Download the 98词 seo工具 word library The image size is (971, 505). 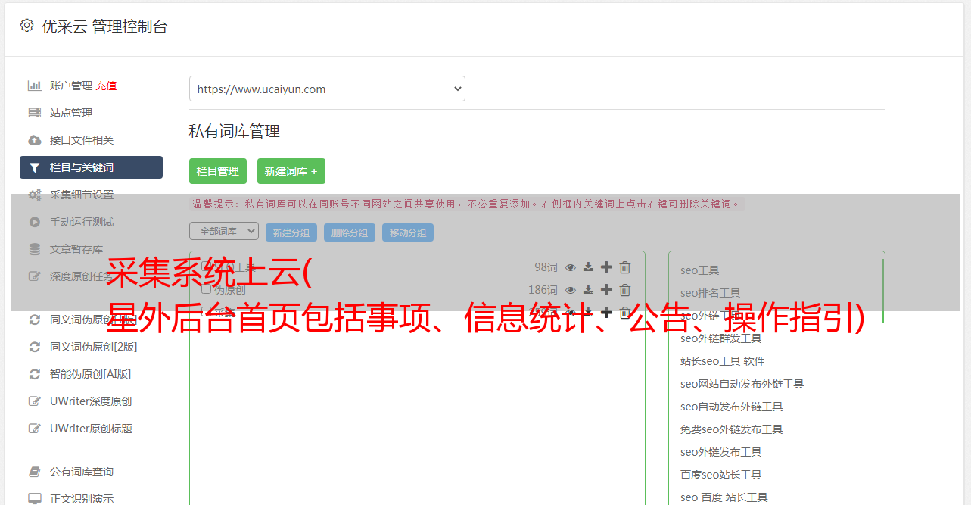[588, 267]
